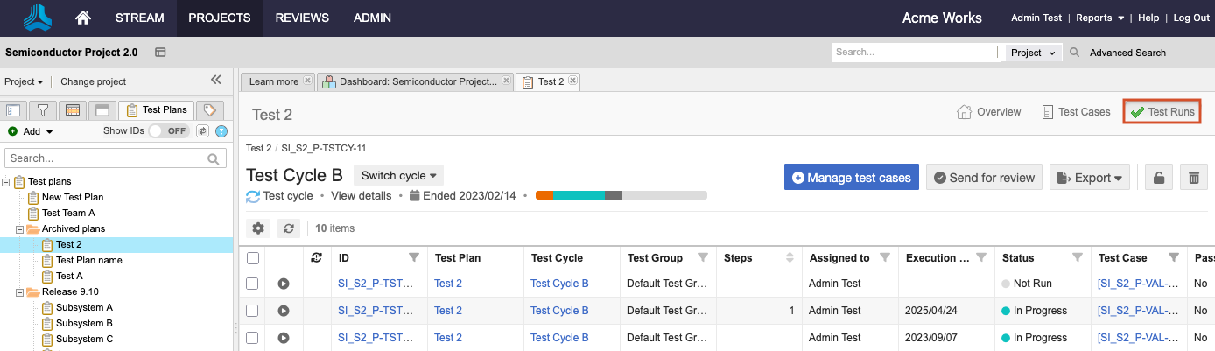Click the trash delete icon for the test cycle
Screen dimensions: 1215x351
[1193, 178]
